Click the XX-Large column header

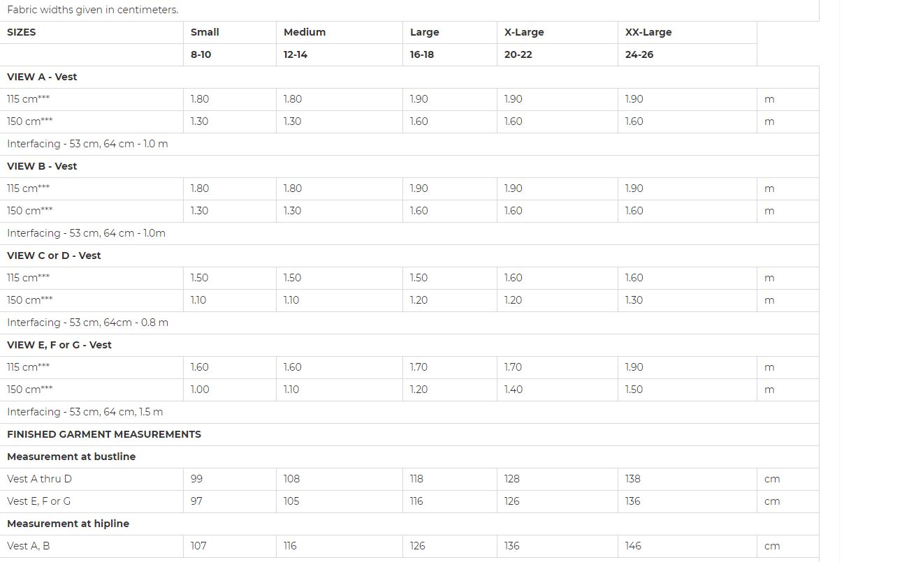click(648, 32)
